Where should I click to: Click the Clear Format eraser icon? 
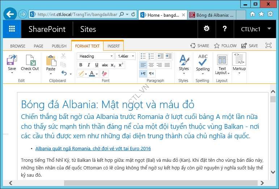[x=104, y=74]
